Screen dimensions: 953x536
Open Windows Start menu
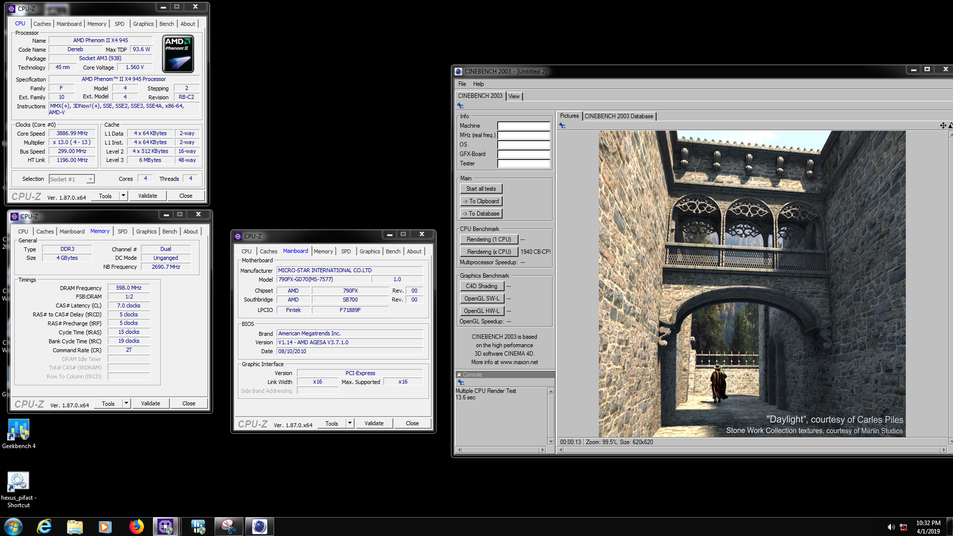click(x=13, y=527)
